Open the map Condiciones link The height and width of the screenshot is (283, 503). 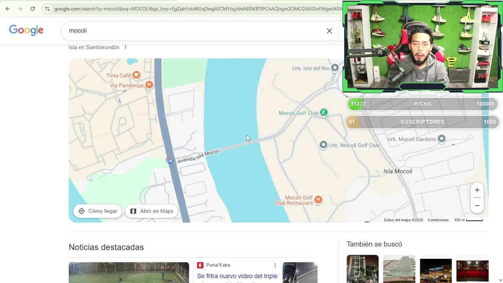[x=438, y=220]
